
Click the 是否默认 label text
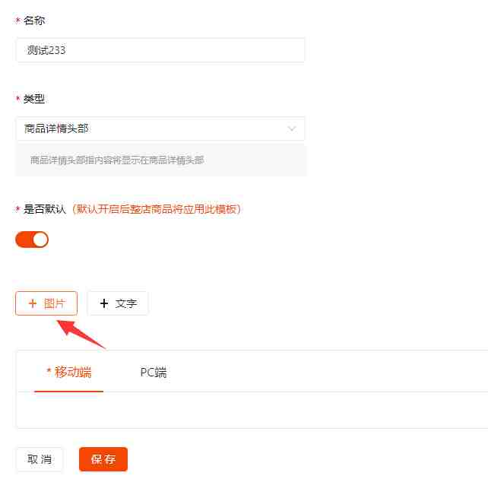pyautogui.click(x=45, y=209)
